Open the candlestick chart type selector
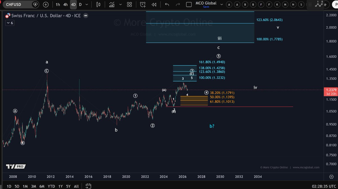The width and height of the screenshot is (338, 189). coord(98,4)
